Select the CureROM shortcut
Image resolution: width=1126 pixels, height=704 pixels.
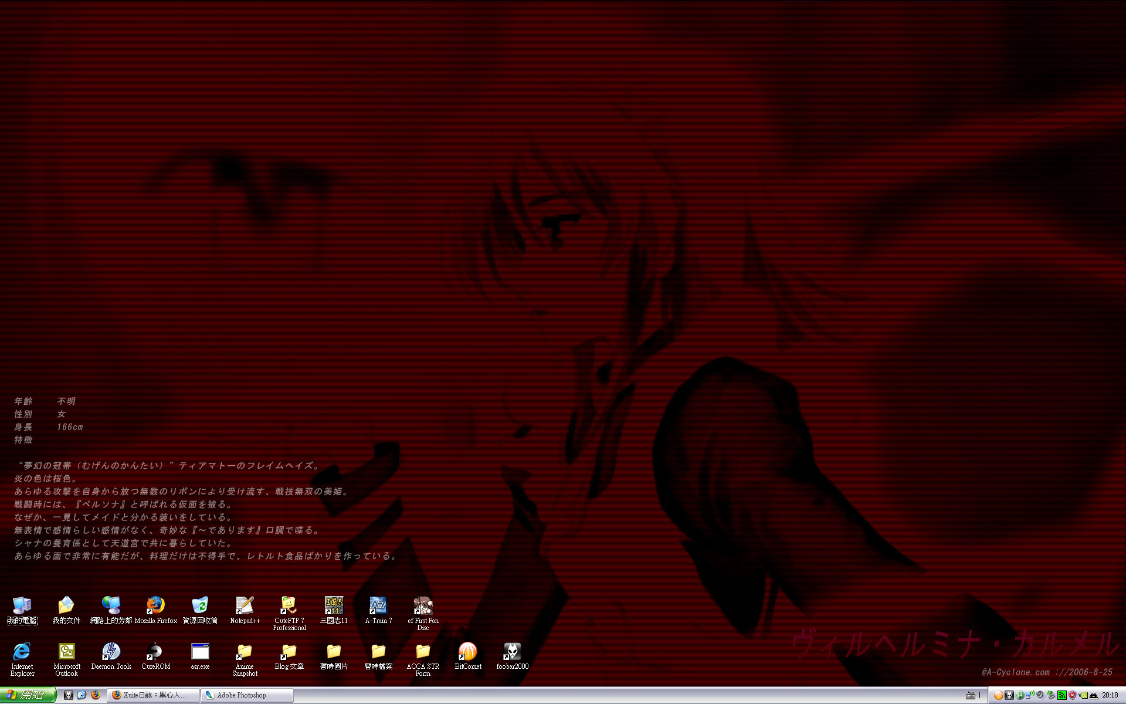pos(155,656)
